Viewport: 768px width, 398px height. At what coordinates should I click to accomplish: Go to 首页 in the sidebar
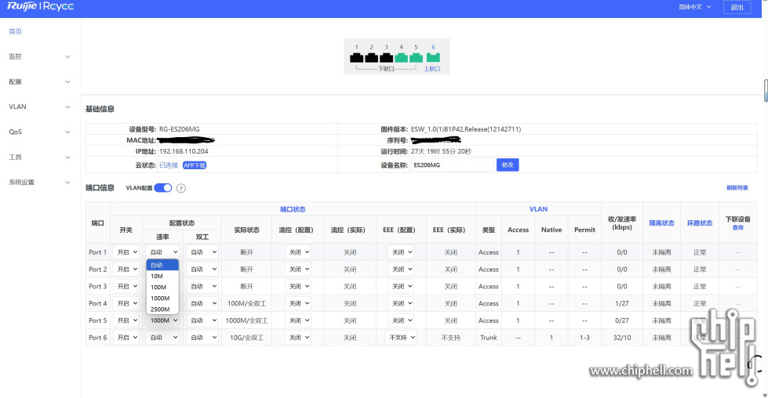click(x=15, y=31)
